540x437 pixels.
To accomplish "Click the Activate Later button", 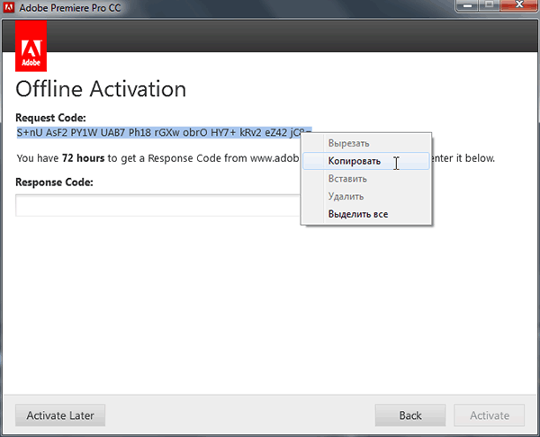I will click(x=60, y=415).
